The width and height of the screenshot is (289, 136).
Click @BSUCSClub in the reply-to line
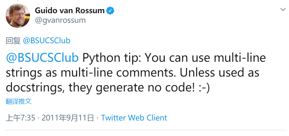(x=47, y=41)
